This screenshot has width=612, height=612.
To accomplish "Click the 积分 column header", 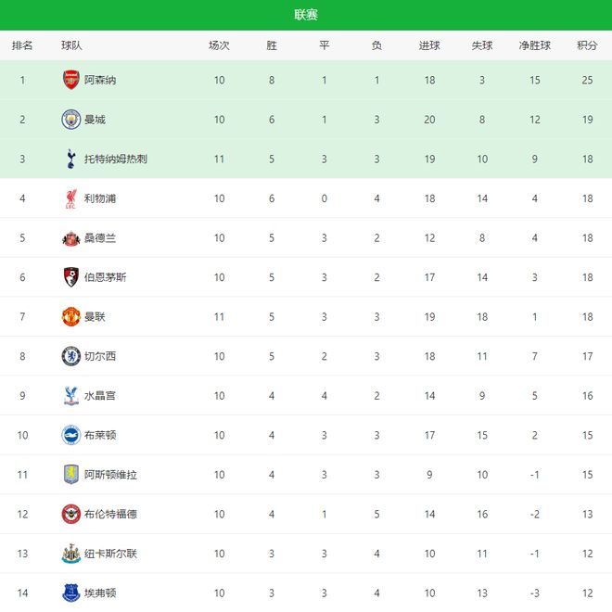I will coord(586,45).
